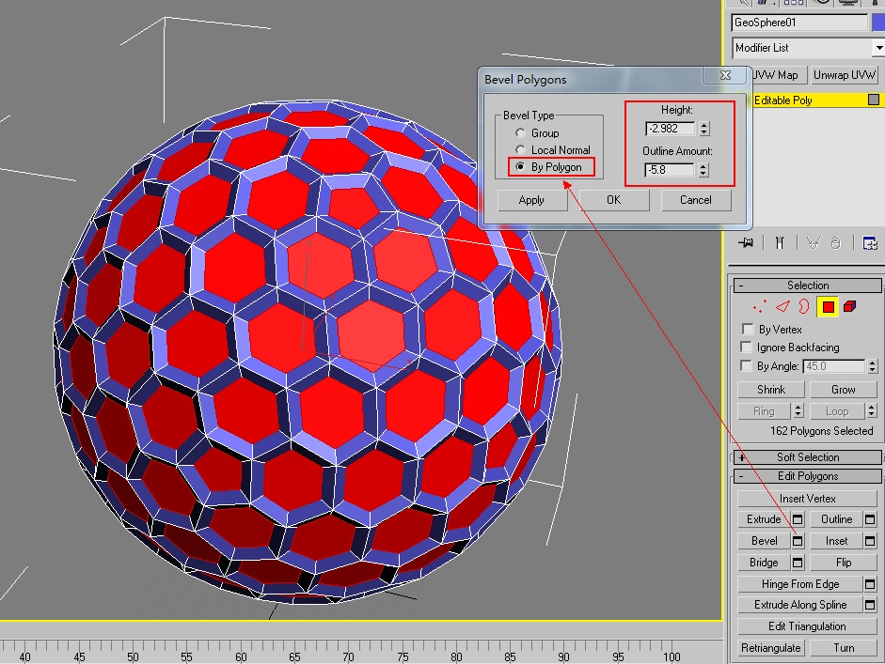
Task: Select the Element sub-object level icon
Action: click(x=849, y=306)
